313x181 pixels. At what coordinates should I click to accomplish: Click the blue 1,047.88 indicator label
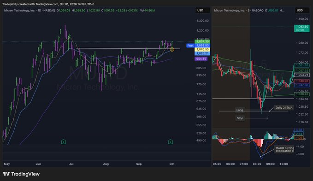(301, 85)
